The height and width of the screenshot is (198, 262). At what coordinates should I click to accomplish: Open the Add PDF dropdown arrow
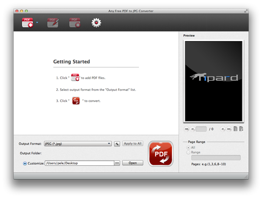pyautogui.click(x=37, y=22)
